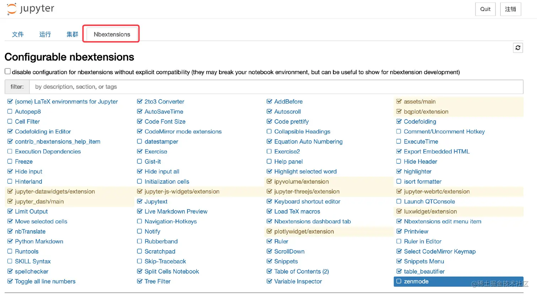Switch to the 集群 tab

72,34
